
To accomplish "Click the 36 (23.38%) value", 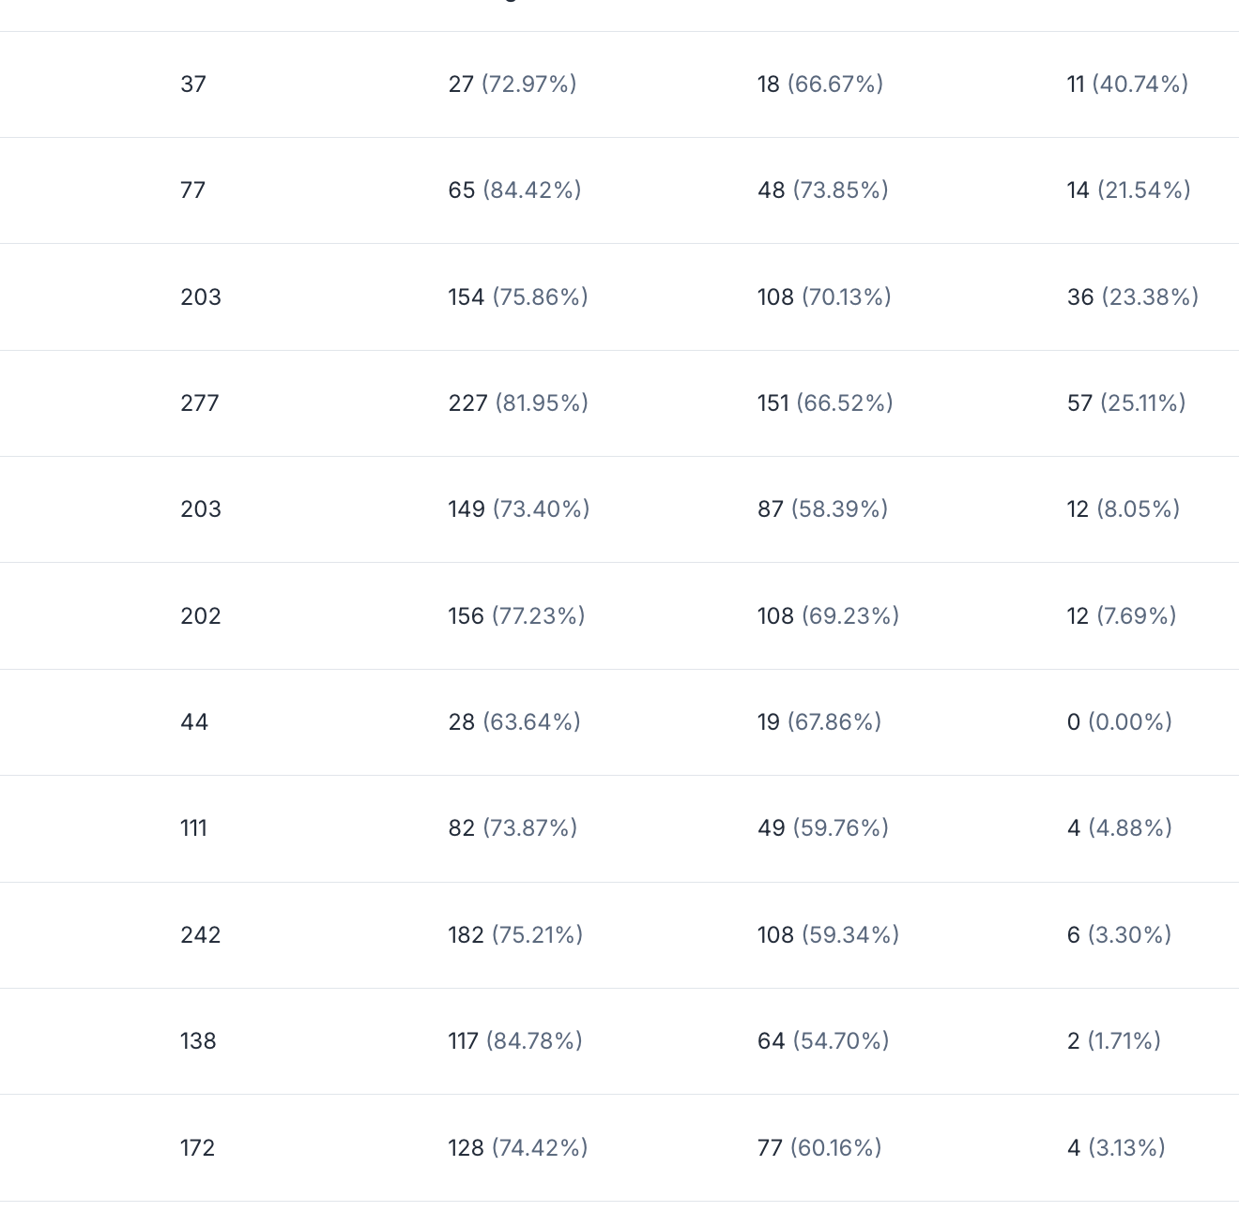I will (x=1133, y=297).
